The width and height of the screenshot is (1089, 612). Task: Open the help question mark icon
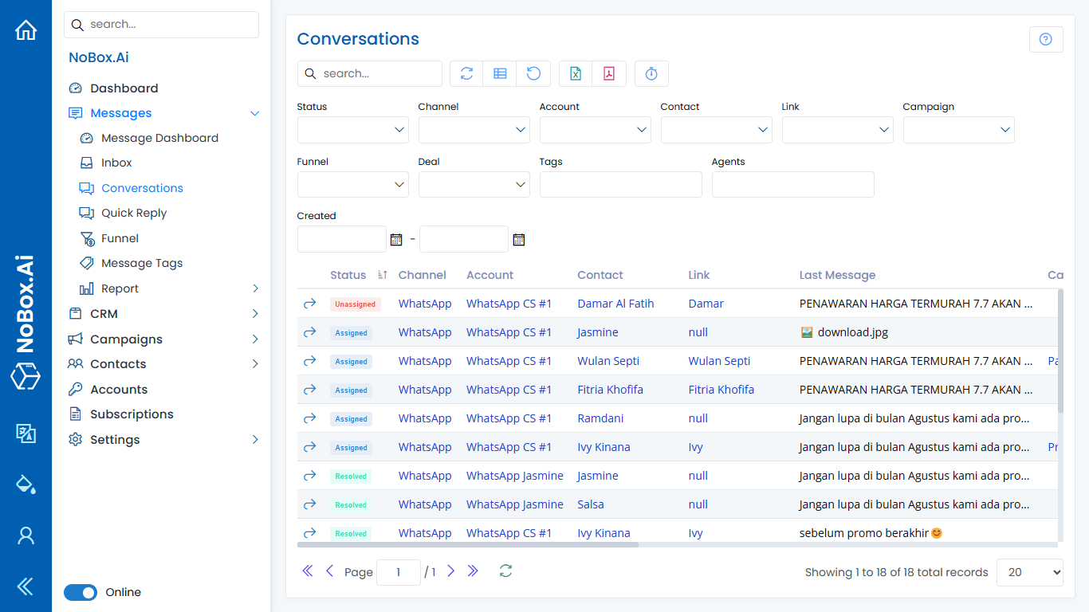[x=1046, y=39]
